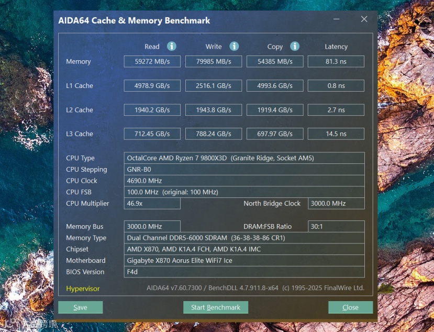This screenshot has width=434, height=332.
Task: Select the Memory read value 59272 MB/s
Action: (152, 61)
